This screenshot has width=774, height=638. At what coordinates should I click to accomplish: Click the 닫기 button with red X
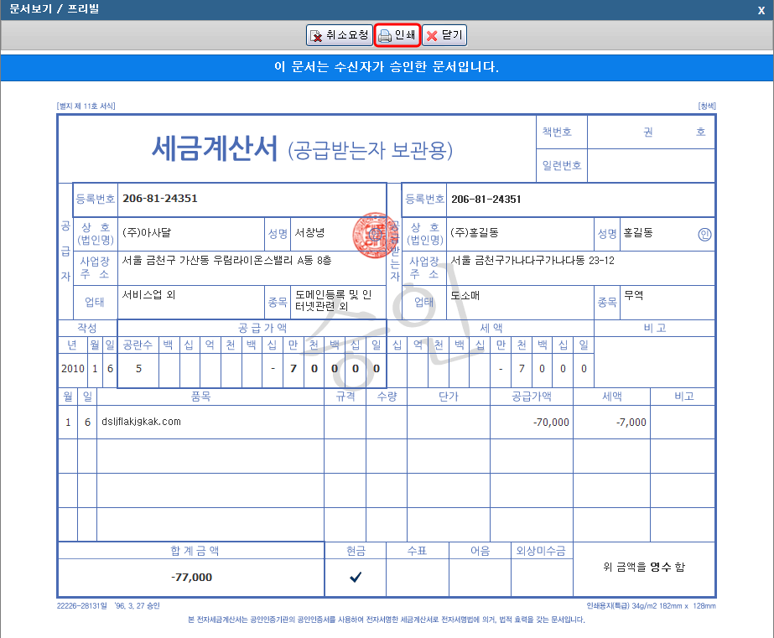[x=444, y=35]
